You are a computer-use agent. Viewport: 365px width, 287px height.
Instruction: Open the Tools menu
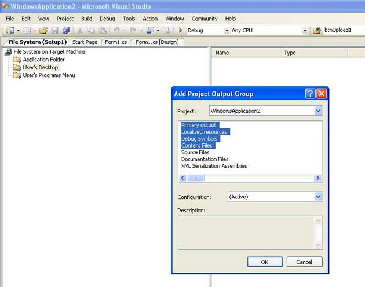129,19
